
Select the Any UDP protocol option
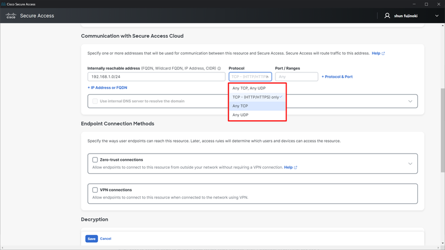257,115
